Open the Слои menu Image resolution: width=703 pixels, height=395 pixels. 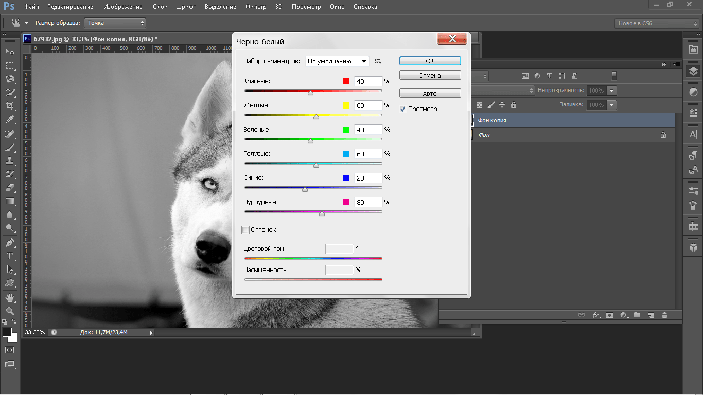point(160,7)
